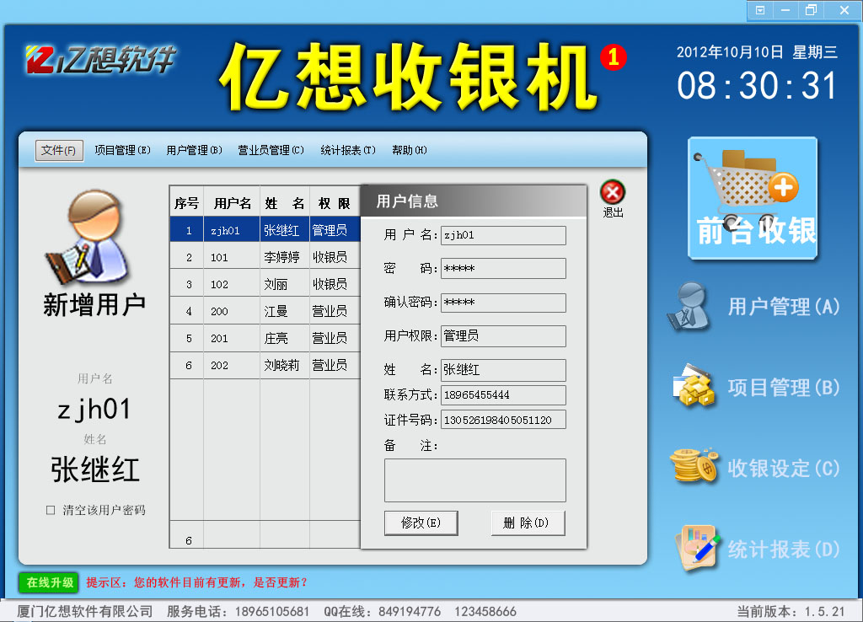Click the red exit (退出) icon

pos(613,193)
